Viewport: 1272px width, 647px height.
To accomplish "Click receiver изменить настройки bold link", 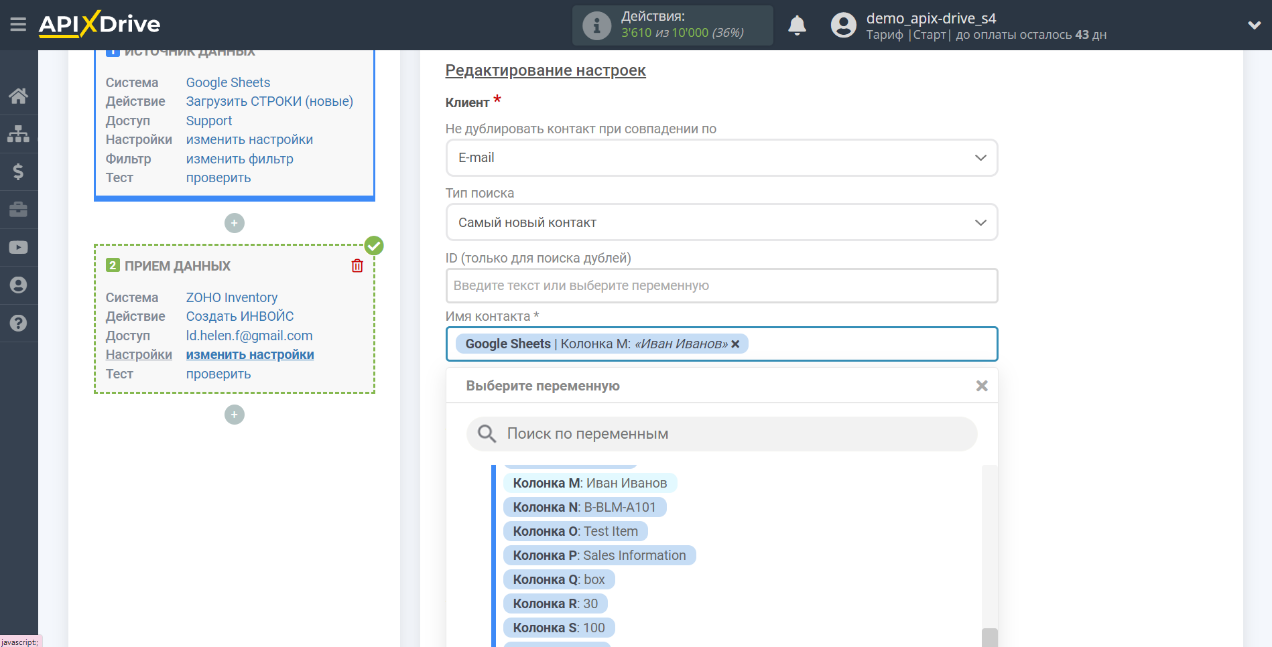I will pyautogui.click(x=250, y=354).
